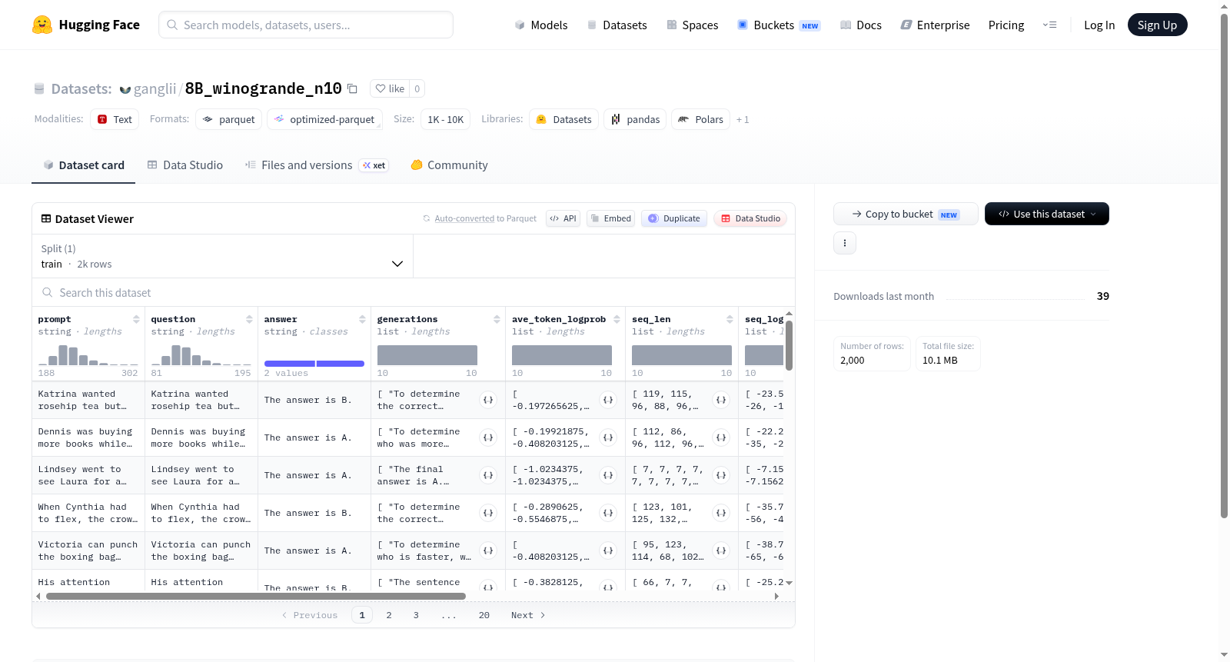
Task: Expand braces icon in Victoria row generations cell
Action: coord(488,551)
